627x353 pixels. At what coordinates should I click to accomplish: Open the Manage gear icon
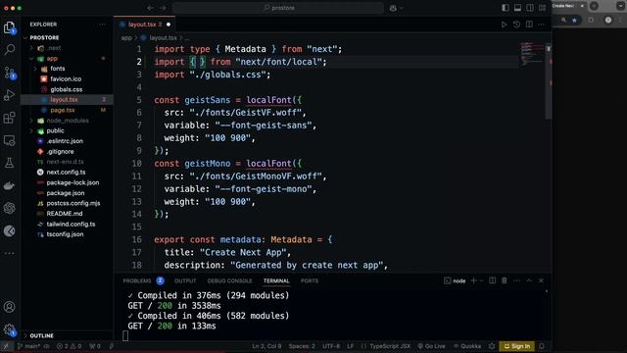(9, 329)
